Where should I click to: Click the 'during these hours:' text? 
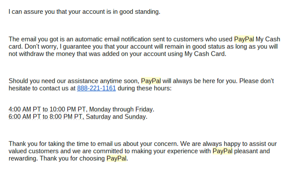[144, 88]
